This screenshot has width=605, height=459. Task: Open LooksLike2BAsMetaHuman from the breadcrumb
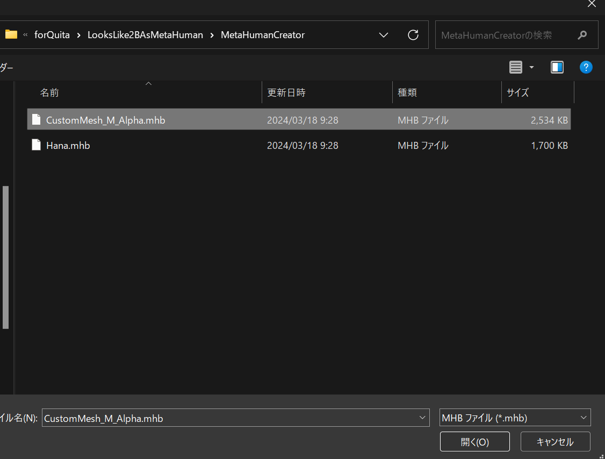(x=145, y=34)
